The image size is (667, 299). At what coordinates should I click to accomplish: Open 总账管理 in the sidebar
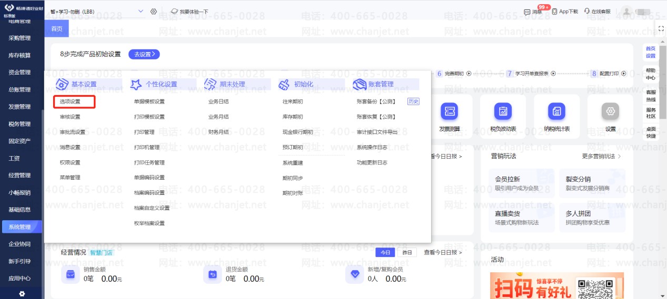click(19, 89)
